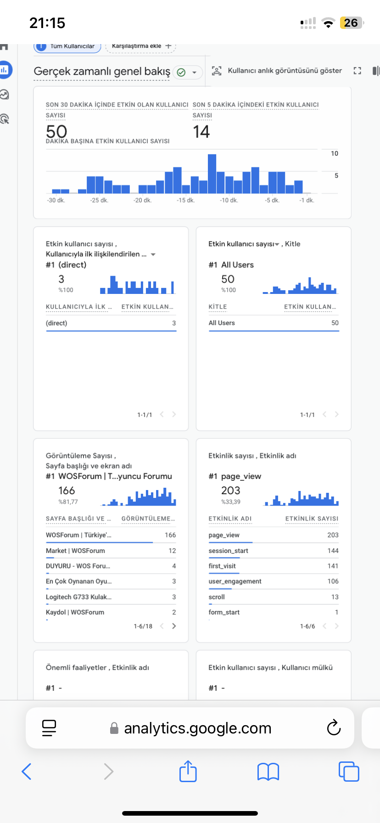Image resolution: width=380 pixels, height=823 pixels.
Task: Open 'Etkin kullanıcı sayısı' metric dropdown in Kitle card
Action: tap(277, 244)
